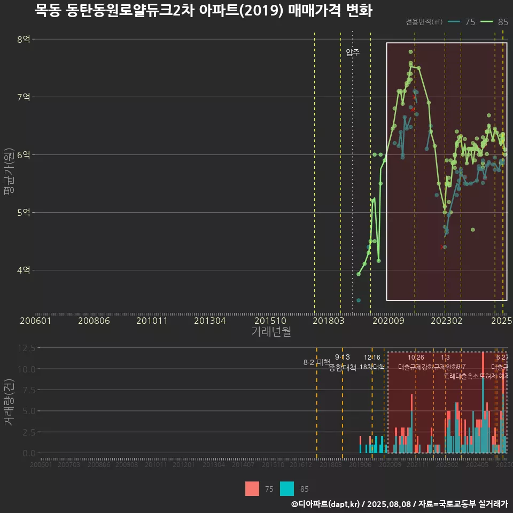The height and width of the screenshot is (513, 513).
Task: Click the lone teal data point below 4억
Action: point(359,300)
